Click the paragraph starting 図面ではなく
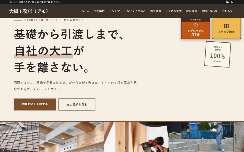The height and width of the screenshot is (152, 244). (75, 86)
